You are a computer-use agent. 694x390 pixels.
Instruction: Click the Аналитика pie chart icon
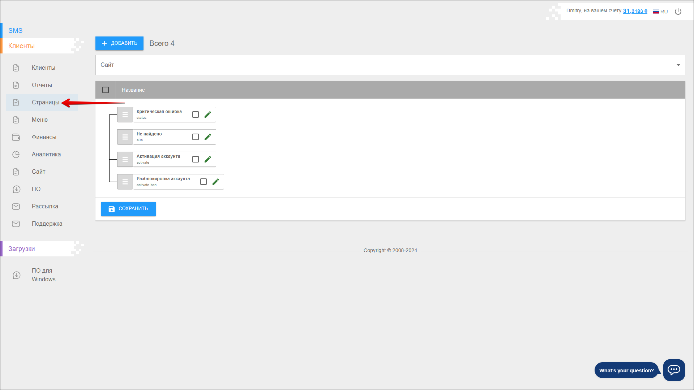(16, 155)
